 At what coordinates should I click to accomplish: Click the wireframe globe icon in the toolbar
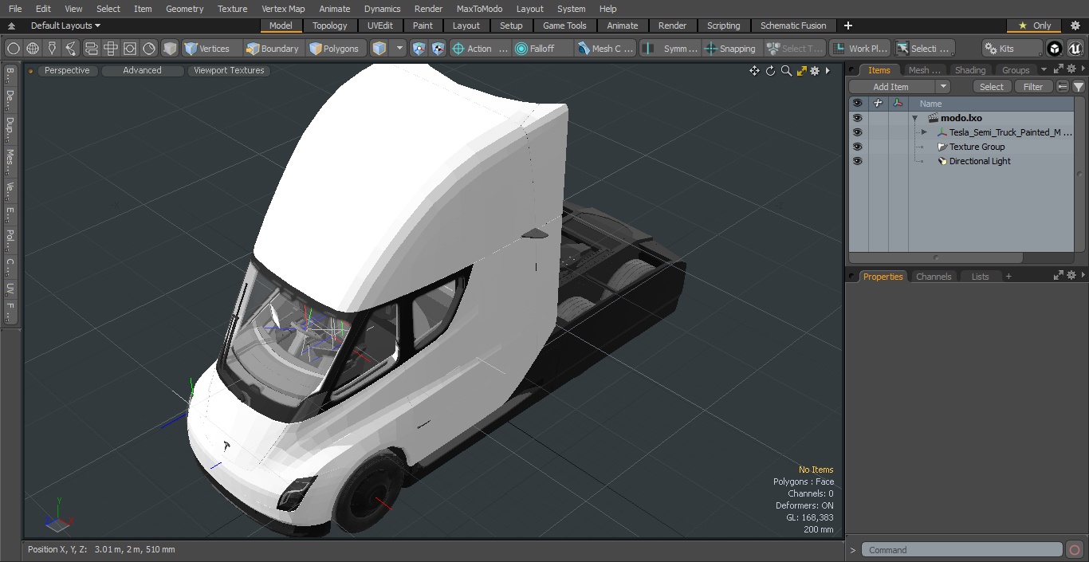coord(33,49)
